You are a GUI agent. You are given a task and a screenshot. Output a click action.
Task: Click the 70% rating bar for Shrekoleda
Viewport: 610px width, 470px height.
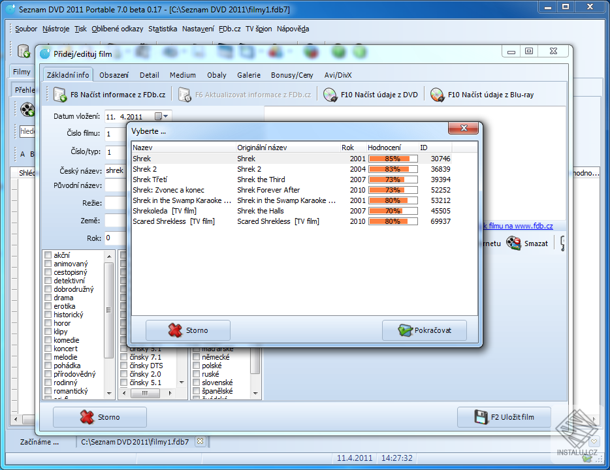click(x=393, y=211)
